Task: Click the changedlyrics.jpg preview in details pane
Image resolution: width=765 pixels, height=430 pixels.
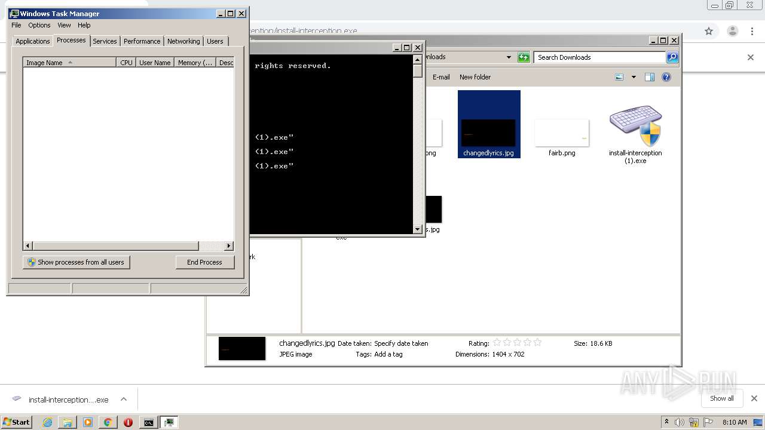Action: [242, 349]
